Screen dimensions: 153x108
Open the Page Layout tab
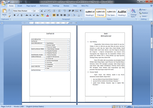click(31, 6)
